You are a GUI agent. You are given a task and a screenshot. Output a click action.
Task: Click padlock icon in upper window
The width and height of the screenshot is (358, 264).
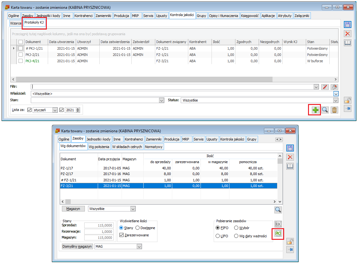tap(348, 100)
